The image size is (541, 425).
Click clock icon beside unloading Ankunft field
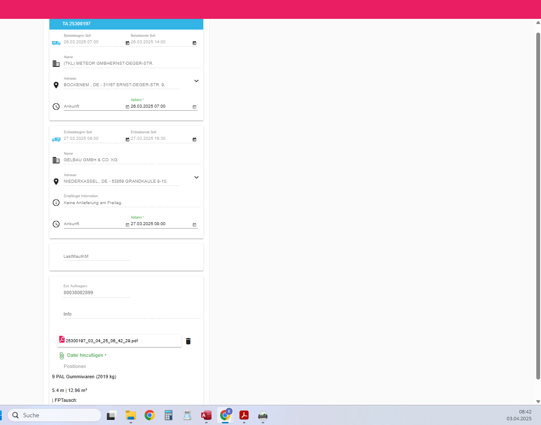pos(56,224)
